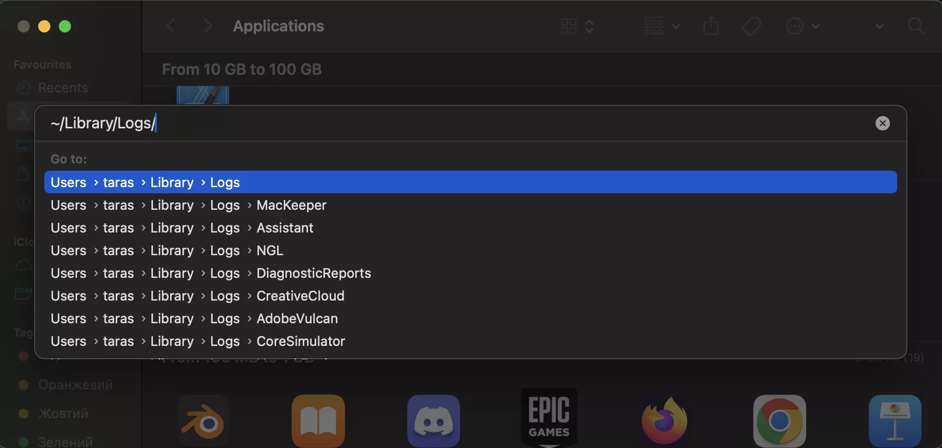The height and width of the screenshot is (448, 942).
Task: Launch the Discord app icon
Action: pos(434,421)
